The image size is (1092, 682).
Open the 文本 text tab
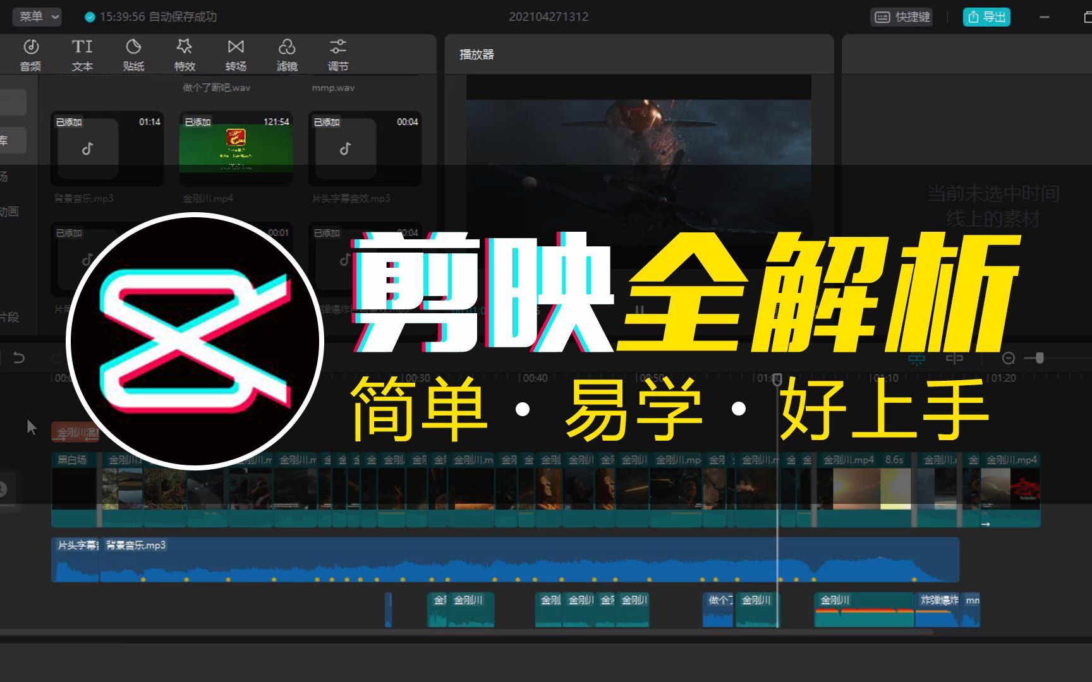click(82, 55)
